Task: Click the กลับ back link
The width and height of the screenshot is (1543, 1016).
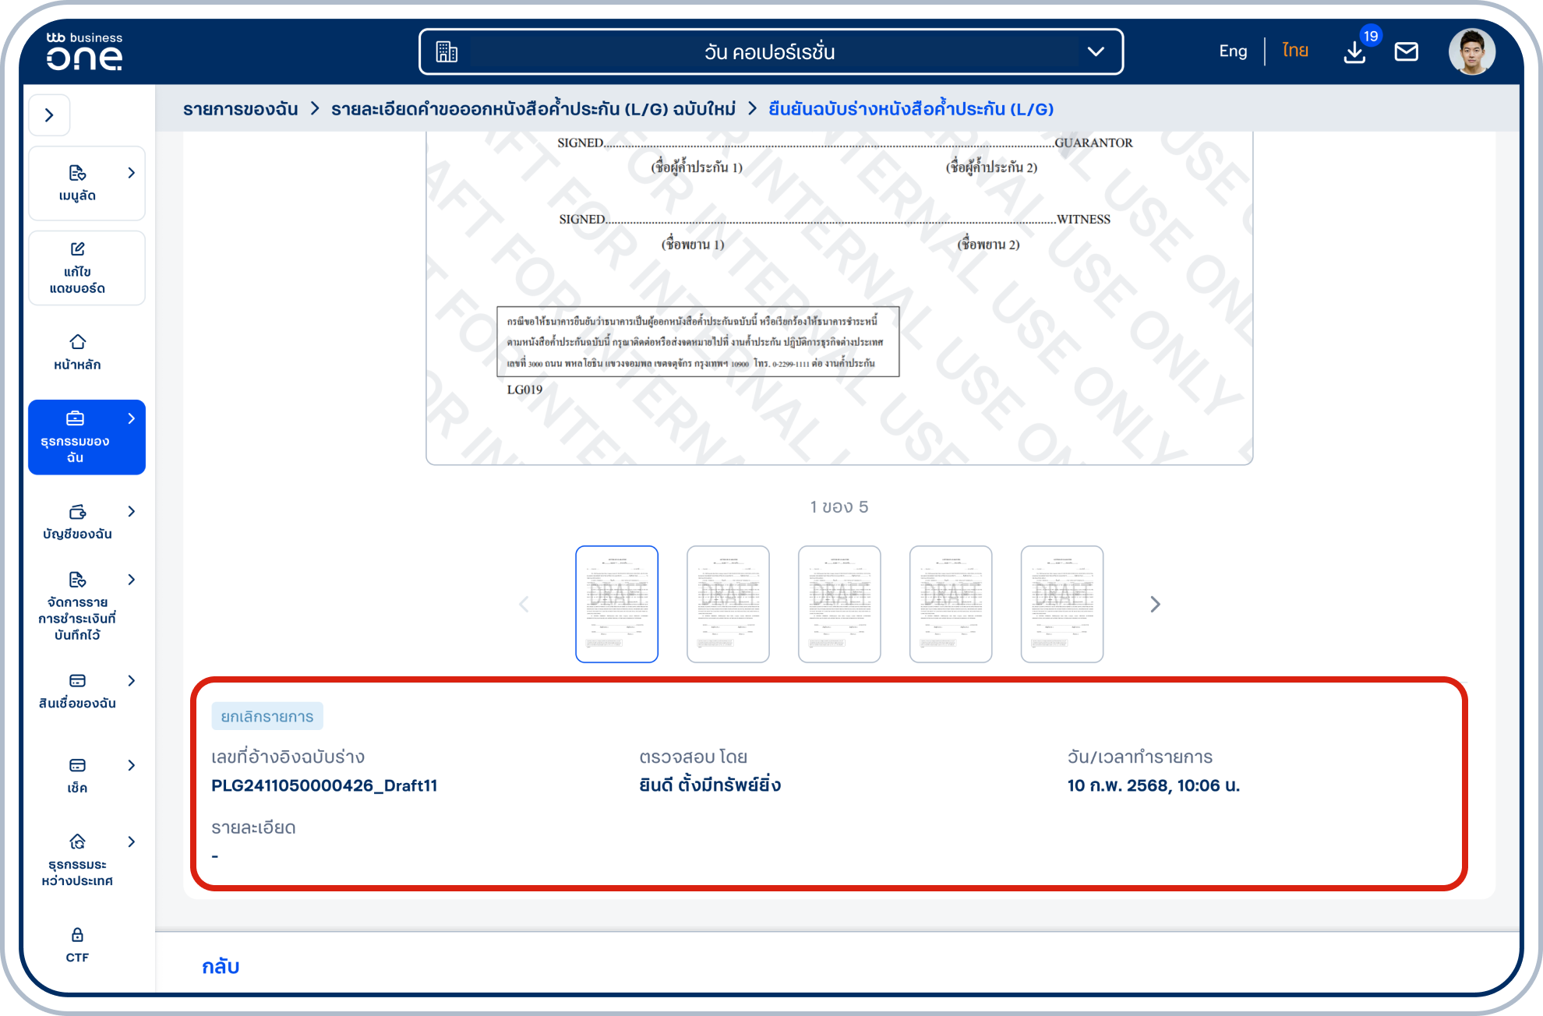Action: coord(221,967)
